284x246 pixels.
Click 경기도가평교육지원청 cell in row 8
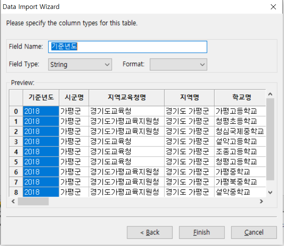(x=127, y=192)
